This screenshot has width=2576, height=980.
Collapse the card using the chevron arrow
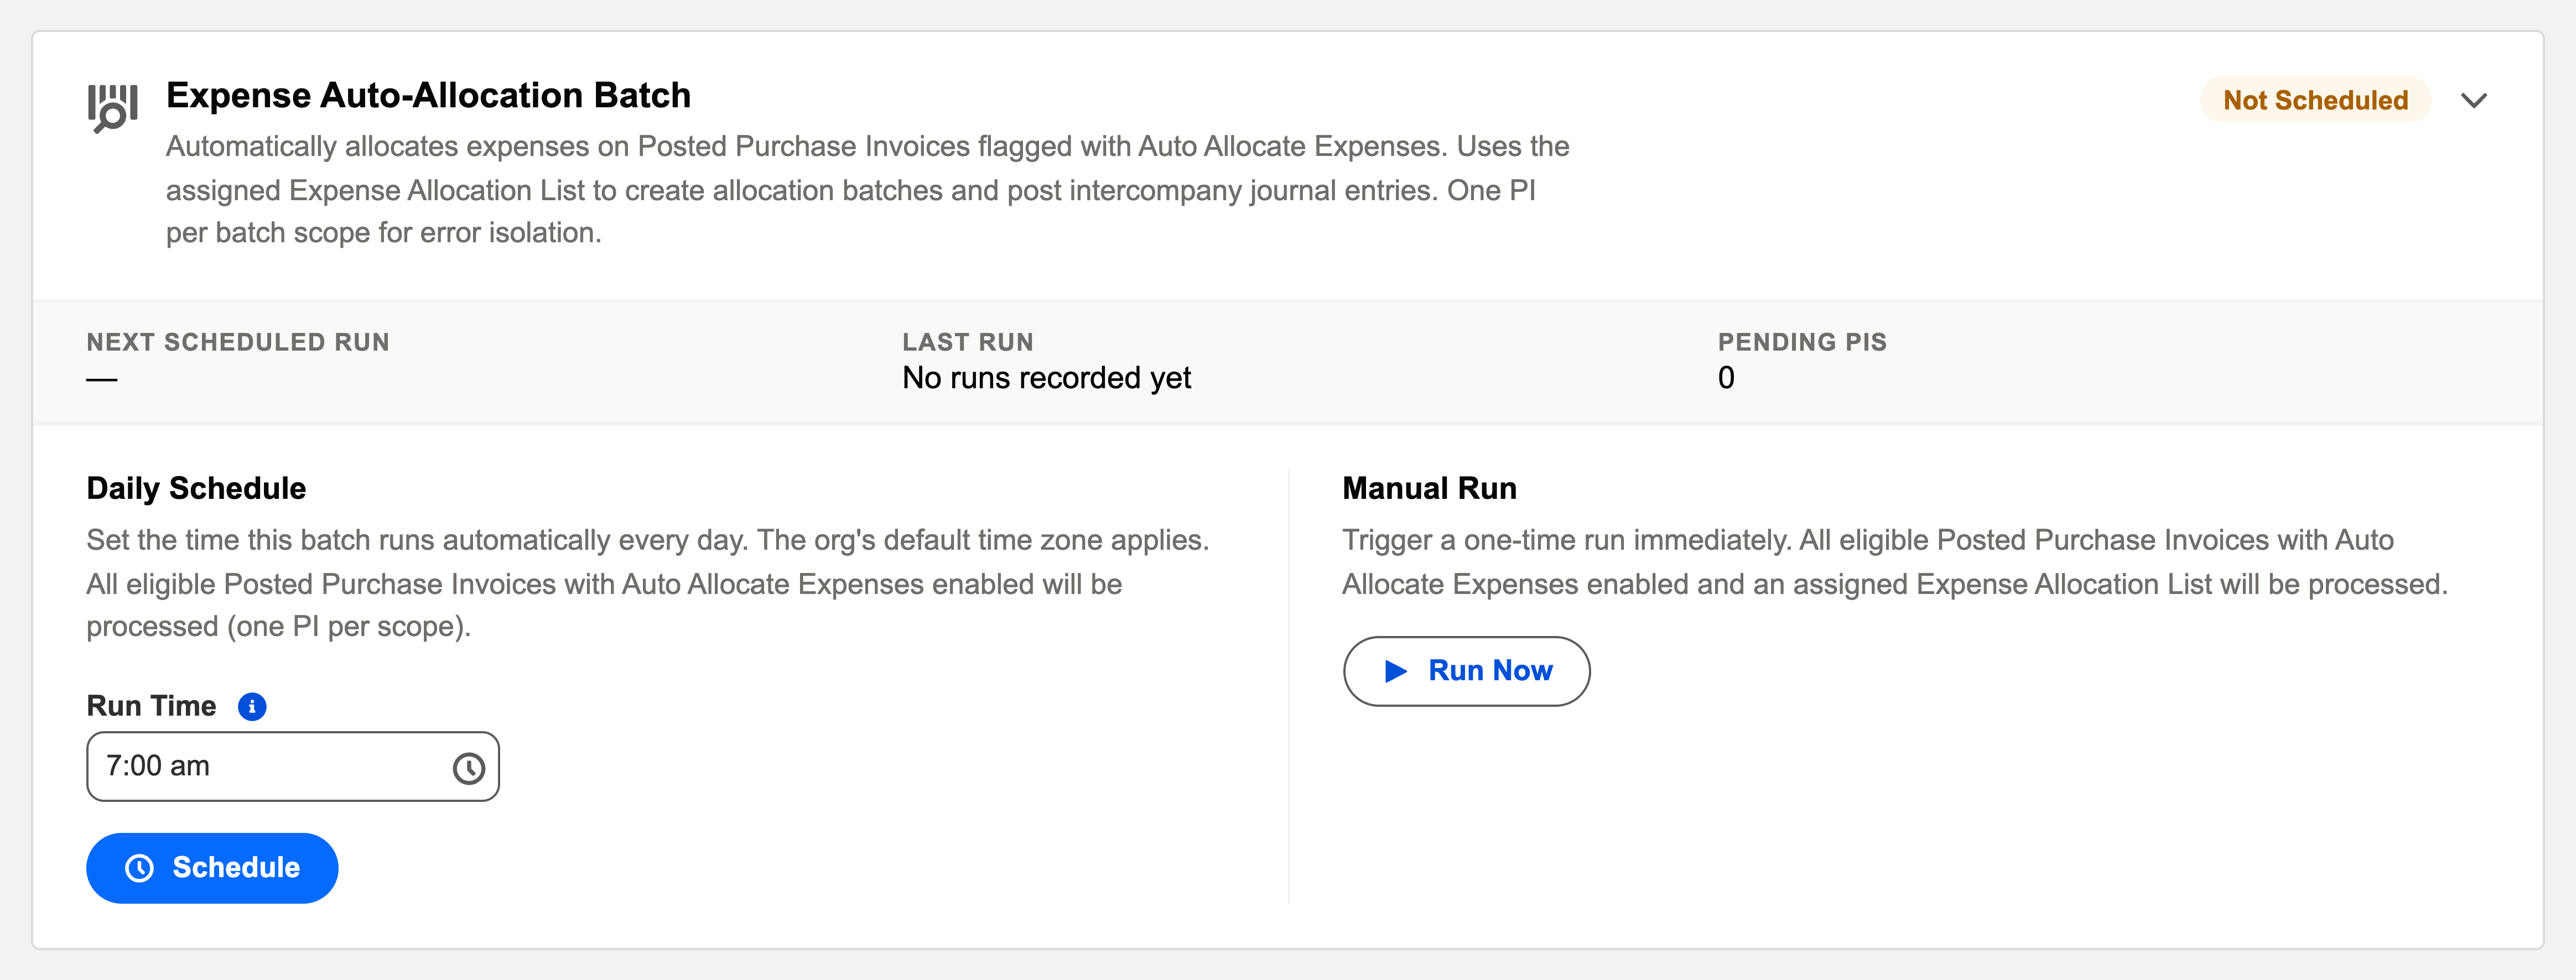pyautogui.click(x=2473, y=100)
